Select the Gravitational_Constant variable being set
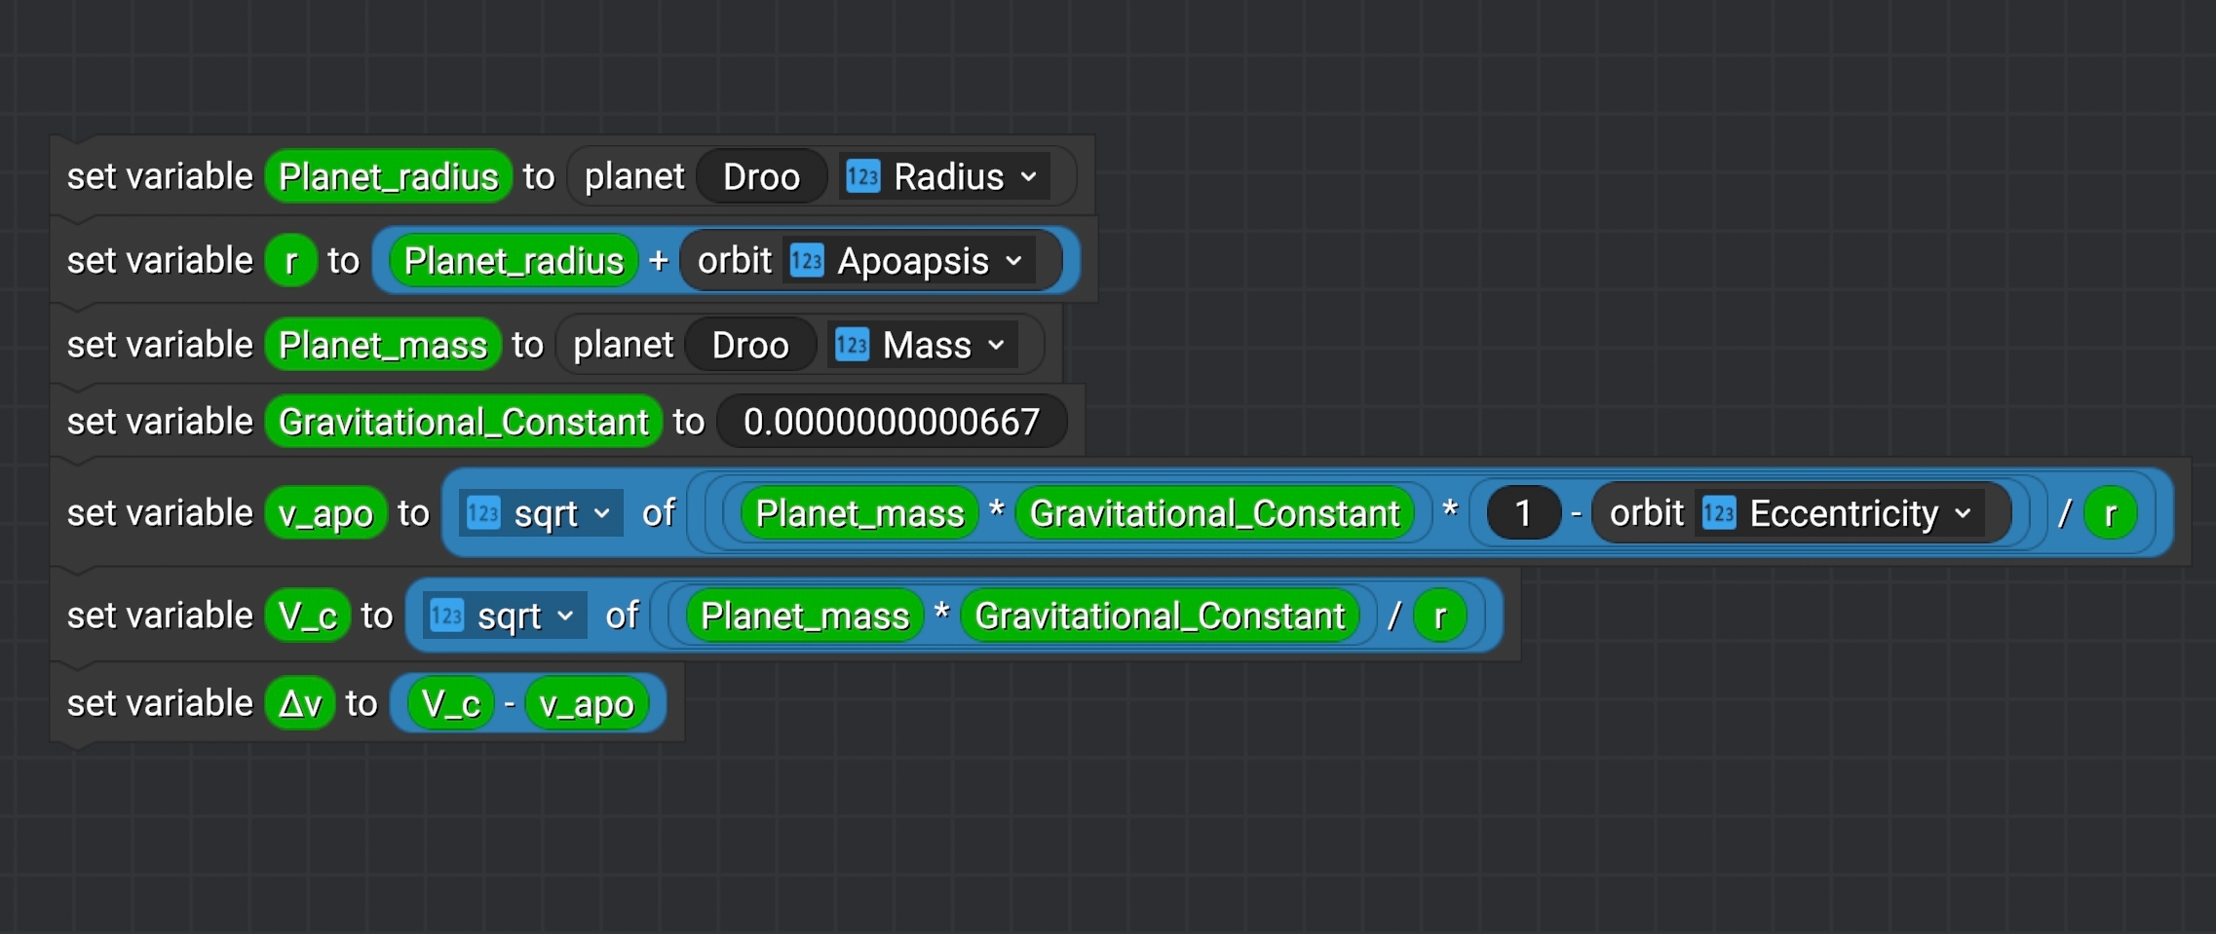This screenshot has width=2216, height=934. pyautogui.click(x=463, y=423)
